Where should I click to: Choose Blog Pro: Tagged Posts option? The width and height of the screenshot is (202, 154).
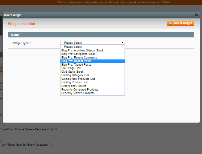tap(76, 65)
